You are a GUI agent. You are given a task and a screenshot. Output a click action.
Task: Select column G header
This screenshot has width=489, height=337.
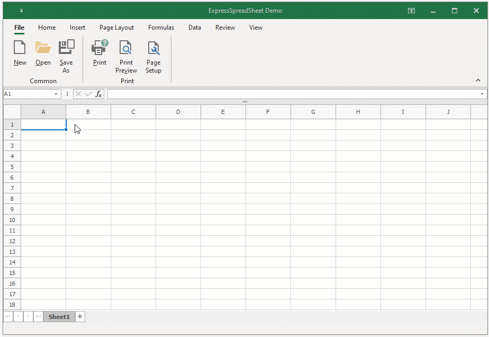pos(313,112)
